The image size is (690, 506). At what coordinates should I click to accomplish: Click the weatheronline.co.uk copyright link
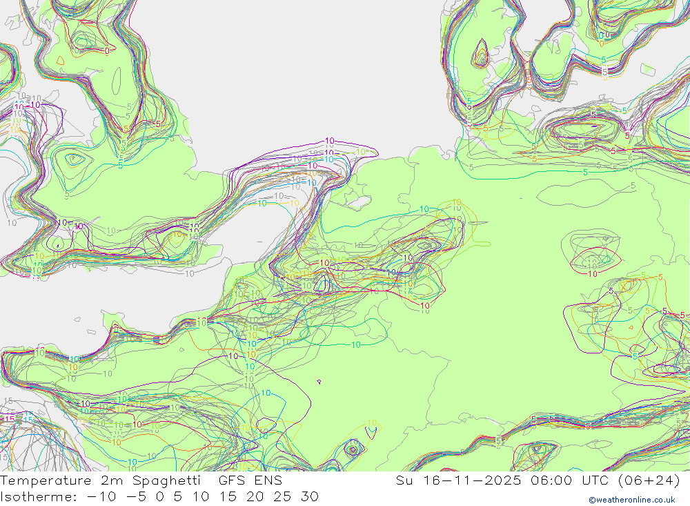[x=631, y=500]
